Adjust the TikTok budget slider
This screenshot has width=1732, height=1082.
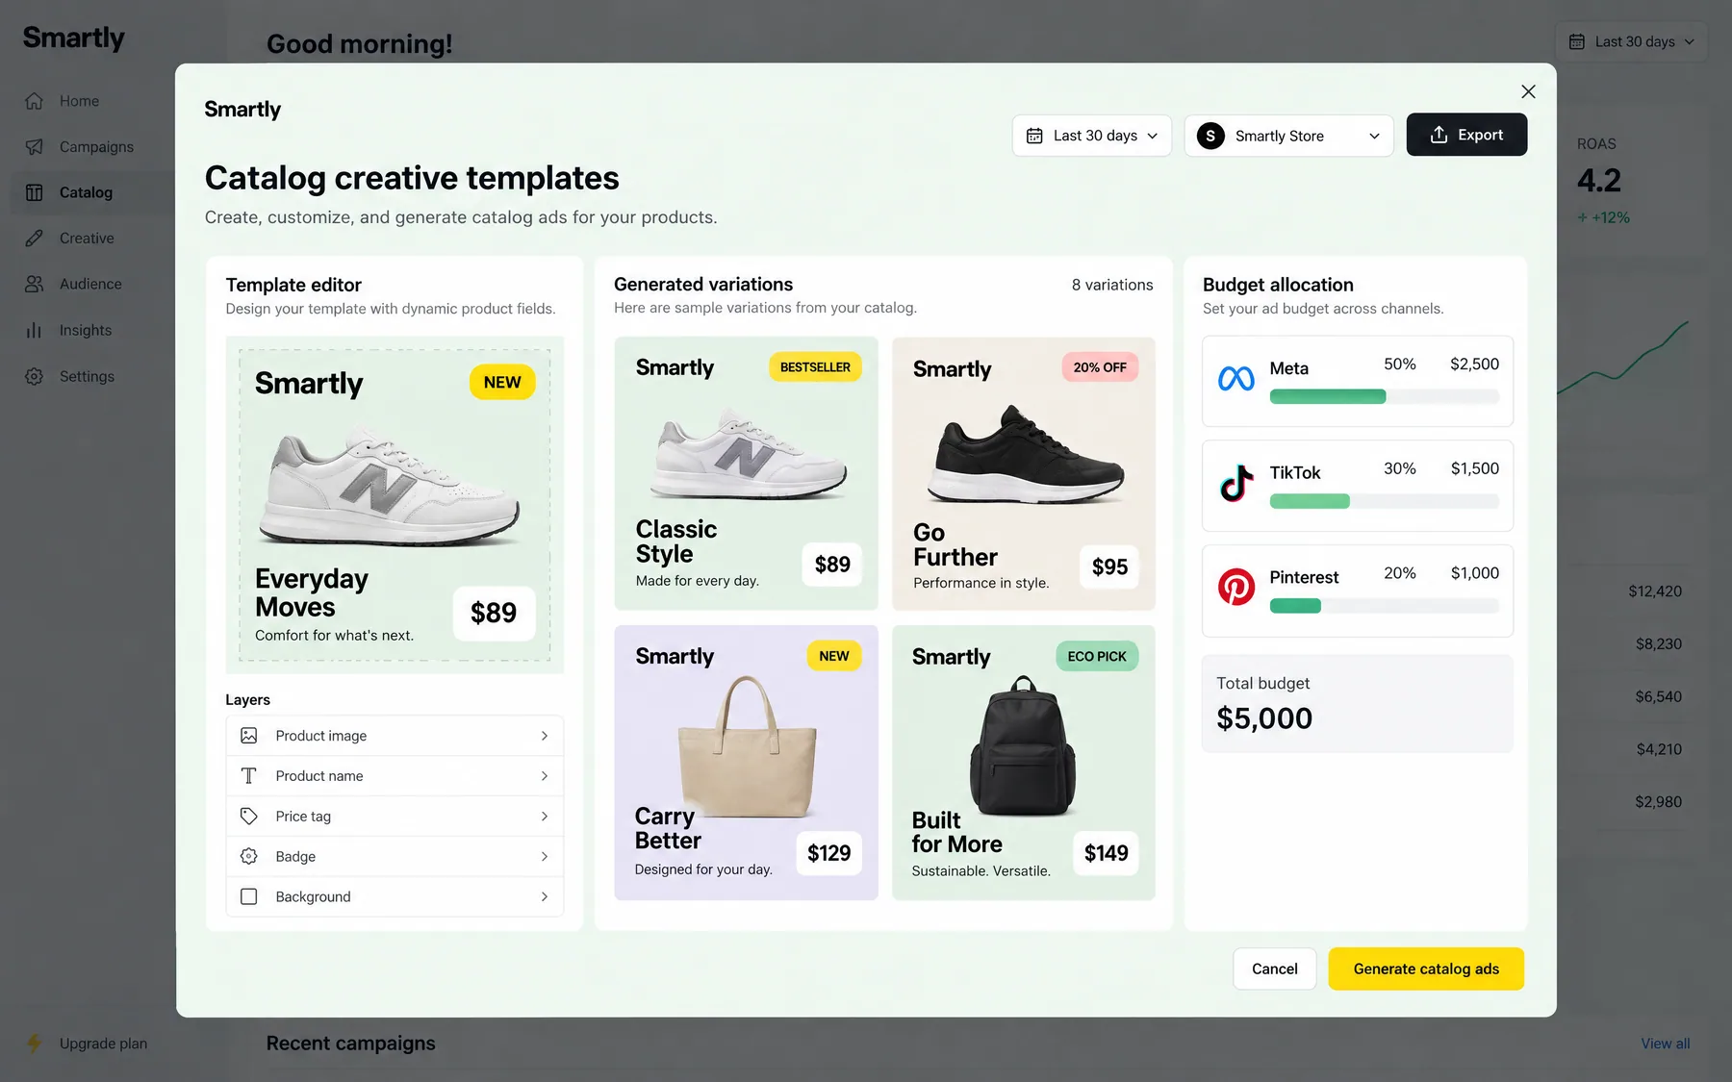pos(1385,501)
